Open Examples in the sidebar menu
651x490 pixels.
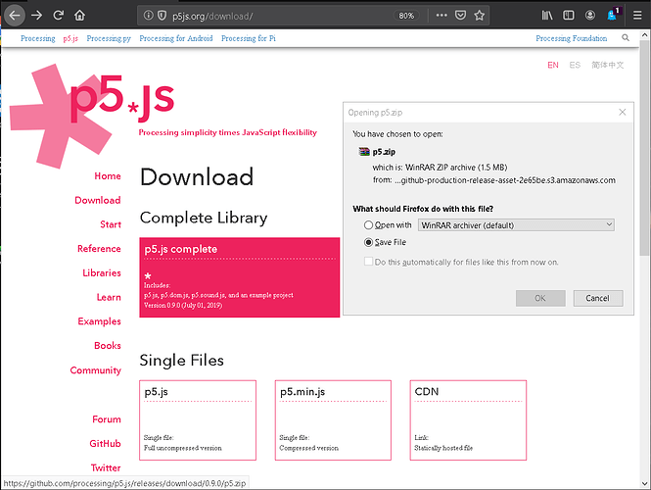pos(99,321)
